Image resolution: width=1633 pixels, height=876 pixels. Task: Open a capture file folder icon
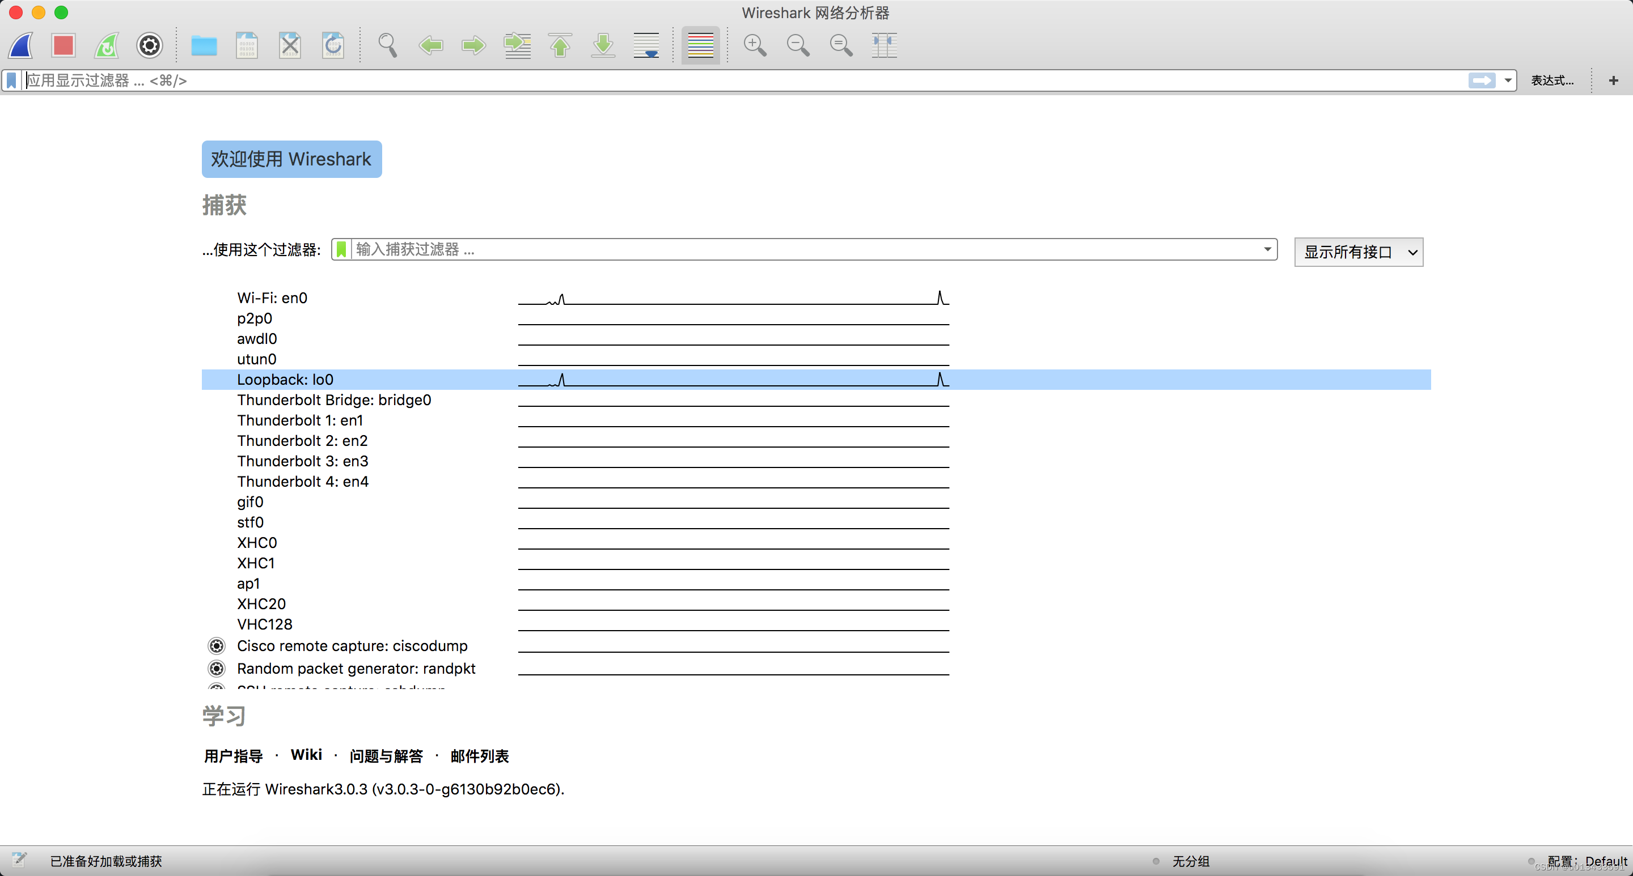click(x=204, y=45)
